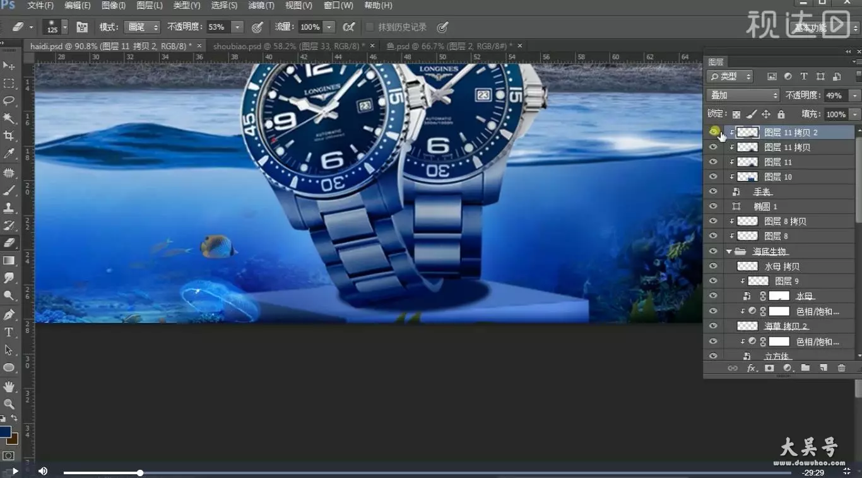This screenshot has height=478, width=862.
Task: Open layer 填充 dropdown arrow
Action: pyautogui.click(x=854, y=114)
